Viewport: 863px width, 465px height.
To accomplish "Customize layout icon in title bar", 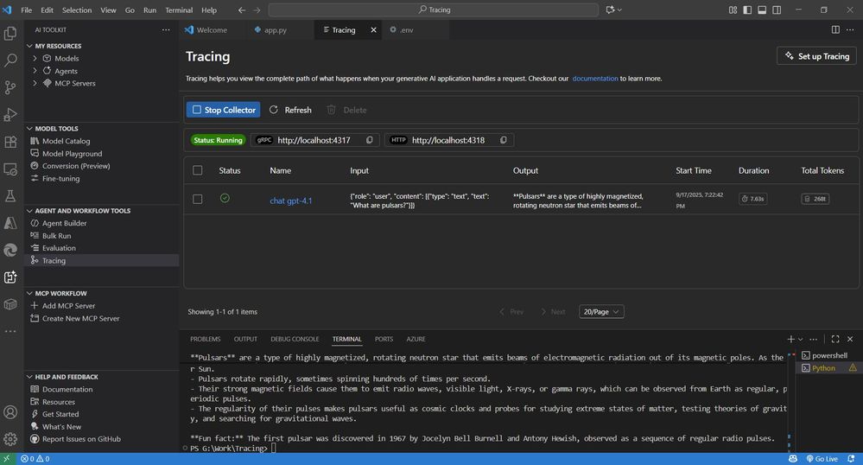I will click(x=733, y=10).
